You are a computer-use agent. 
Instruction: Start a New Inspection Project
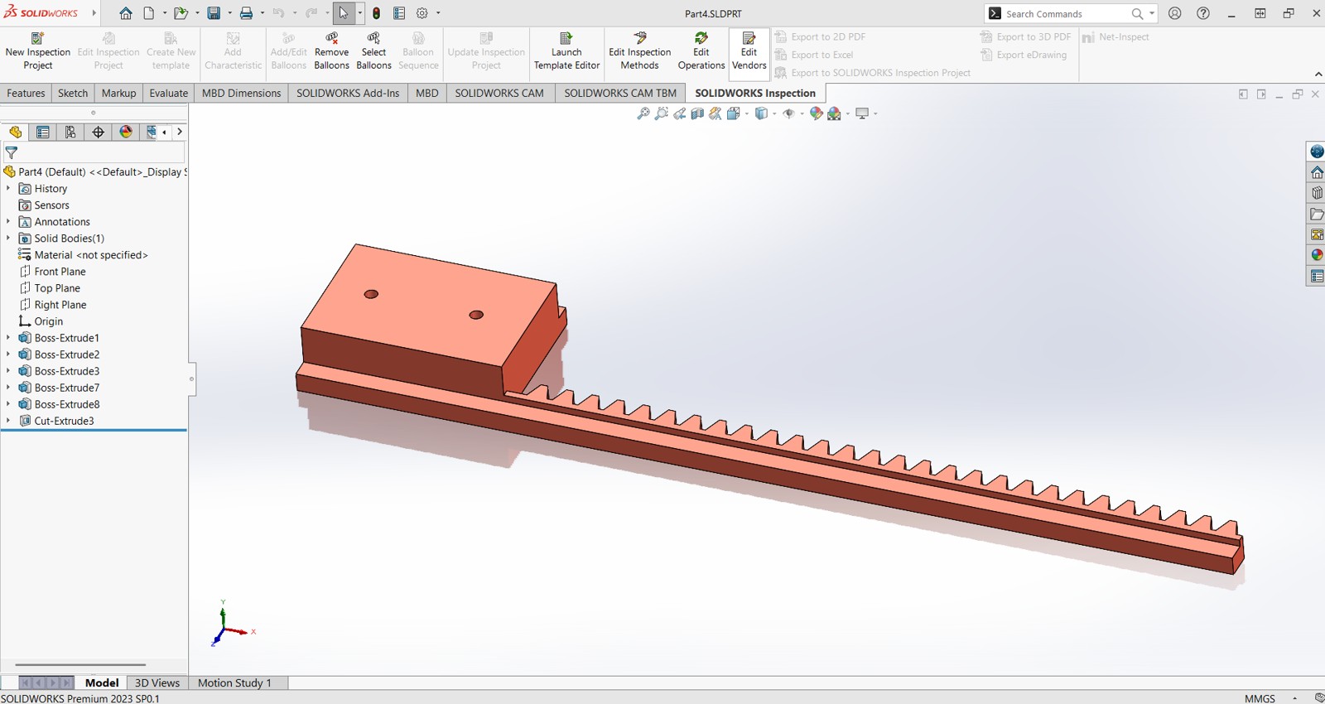point(37,51)
